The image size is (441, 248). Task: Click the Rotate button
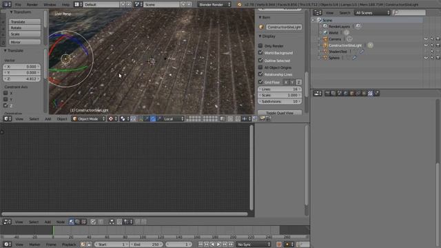point(25,28)
